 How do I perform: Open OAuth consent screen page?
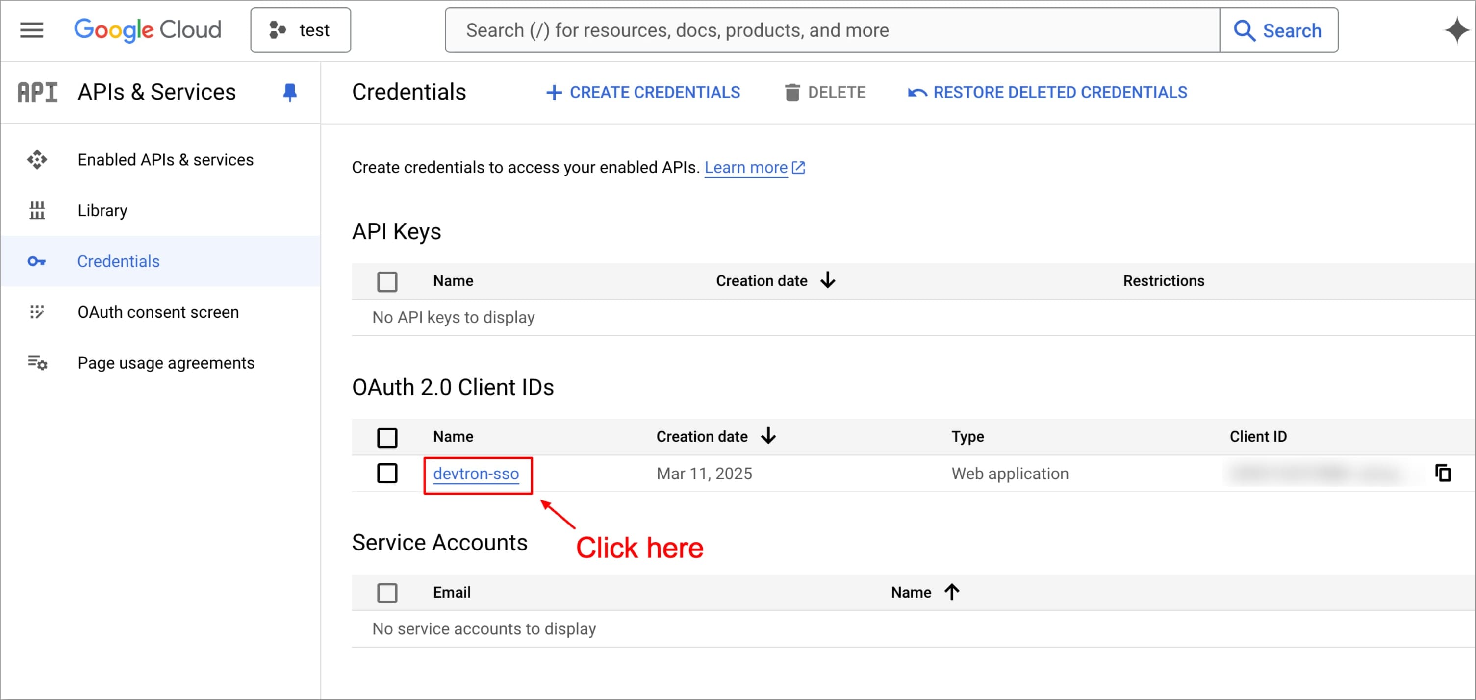point(158,312)
